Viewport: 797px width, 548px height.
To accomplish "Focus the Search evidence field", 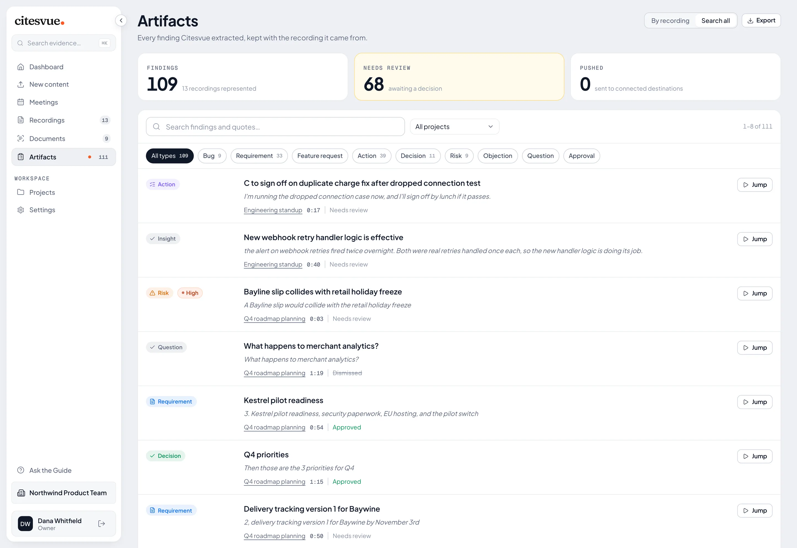I will 63,43.
